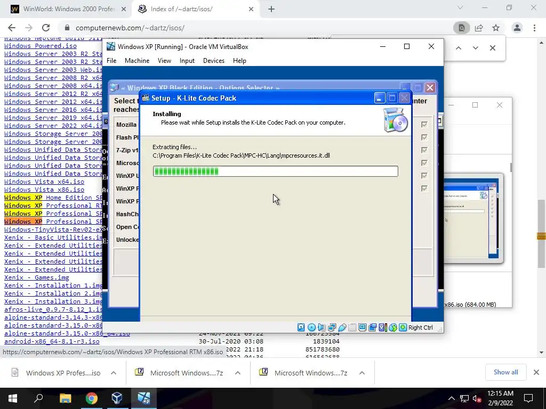Open the VirtualBox Input menu
Image resolution: width=546 pixels, height=409 pixels.
(187, 61)
